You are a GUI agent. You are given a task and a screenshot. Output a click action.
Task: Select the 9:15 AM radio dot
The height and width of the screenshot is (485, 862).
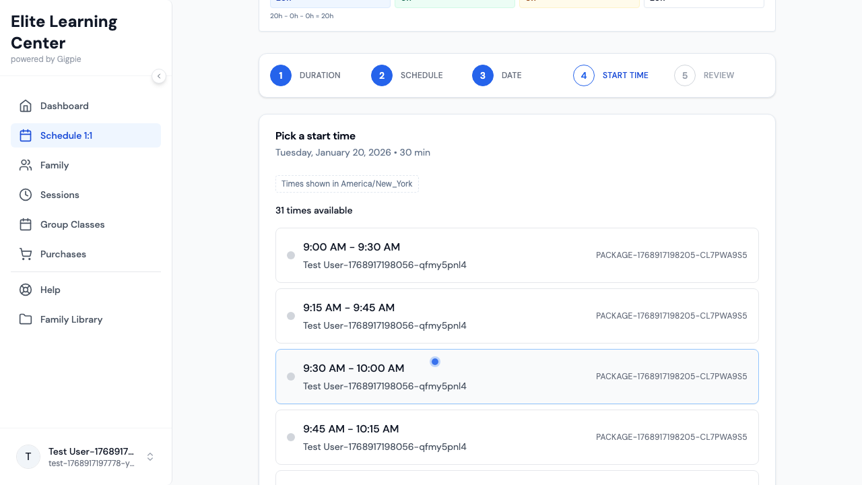point(291,316)
